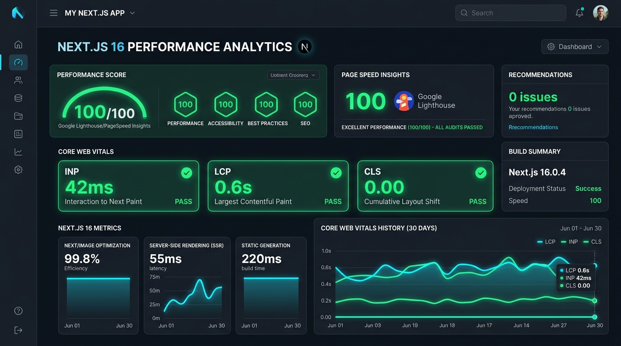Click the "Success" deployment status

588,189
